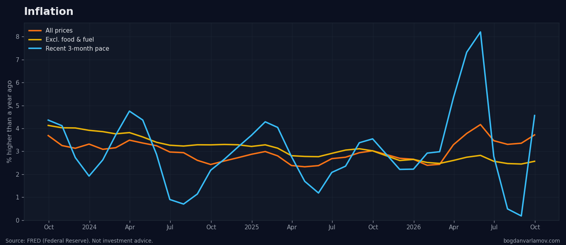
Task: Select the "Excl. food & fuel" legend label
Action: click(70, 40)
